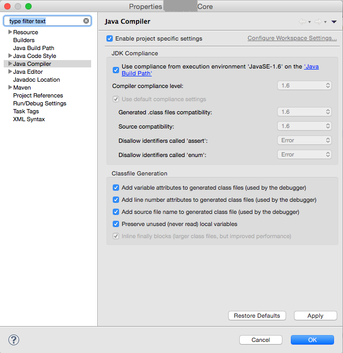Open the view menu triangle at top right

[x=334, y=22]
